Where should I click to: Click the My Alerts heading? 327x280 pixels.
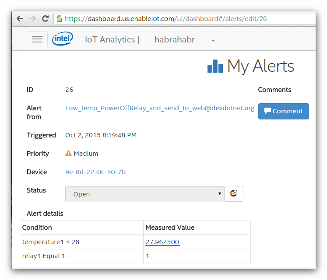click(261, 66)
